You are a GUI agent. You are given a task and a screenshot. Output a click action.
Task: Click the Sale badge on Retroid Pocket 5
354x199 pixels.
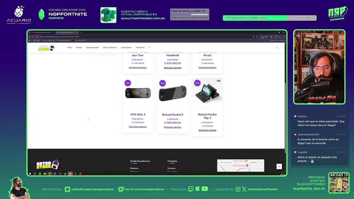[x=162, y=83]
